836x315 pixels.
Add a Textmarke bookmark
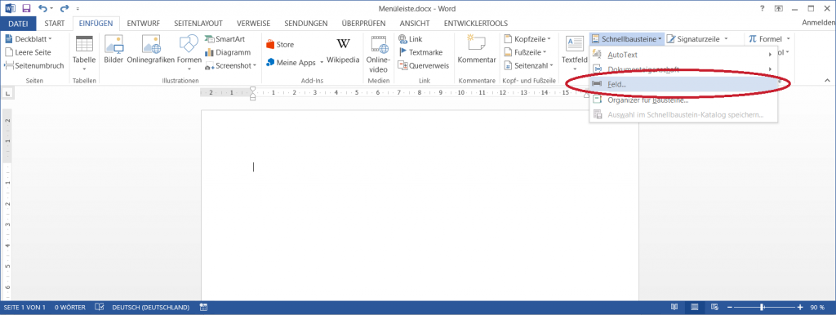420,52
